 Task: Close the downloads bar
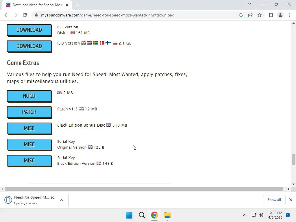[x=291, y=200]
